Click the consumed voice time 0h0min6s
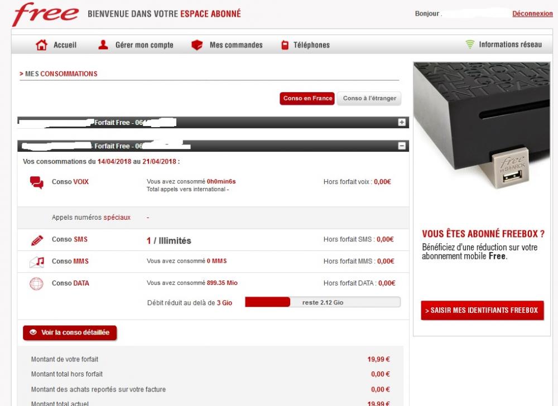This screenshot has width=558, height=406. click(x=222, y=181)
